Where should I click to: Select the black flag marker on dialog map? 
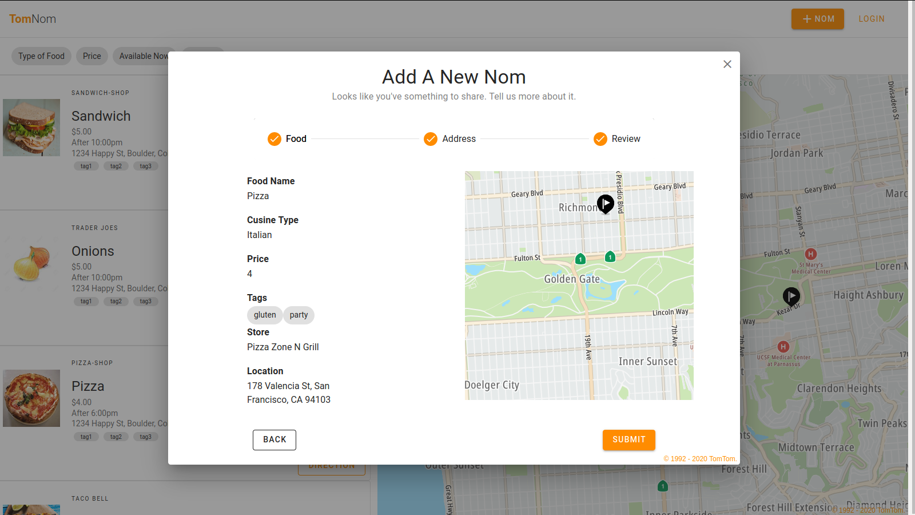point(606,204)
